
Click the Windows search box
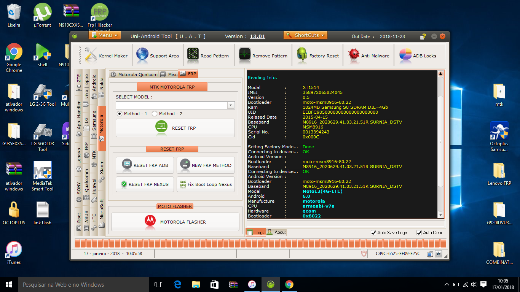(83, 284)
